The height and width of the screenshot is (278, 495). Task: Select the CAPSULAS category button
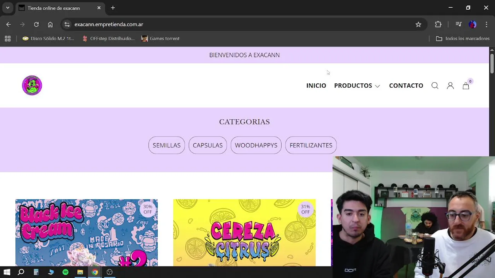(x=208, y=145)
